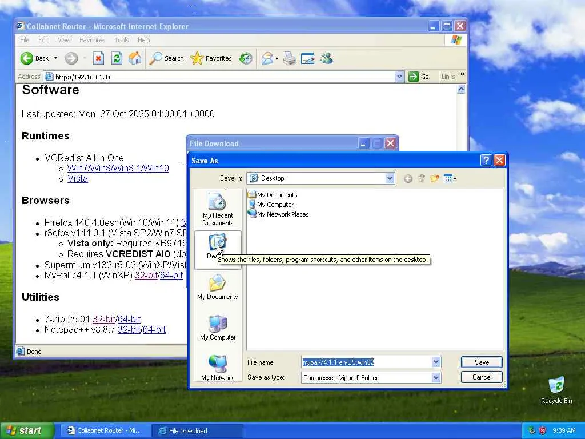Select My Documents in the places bar

coord(218,288)
